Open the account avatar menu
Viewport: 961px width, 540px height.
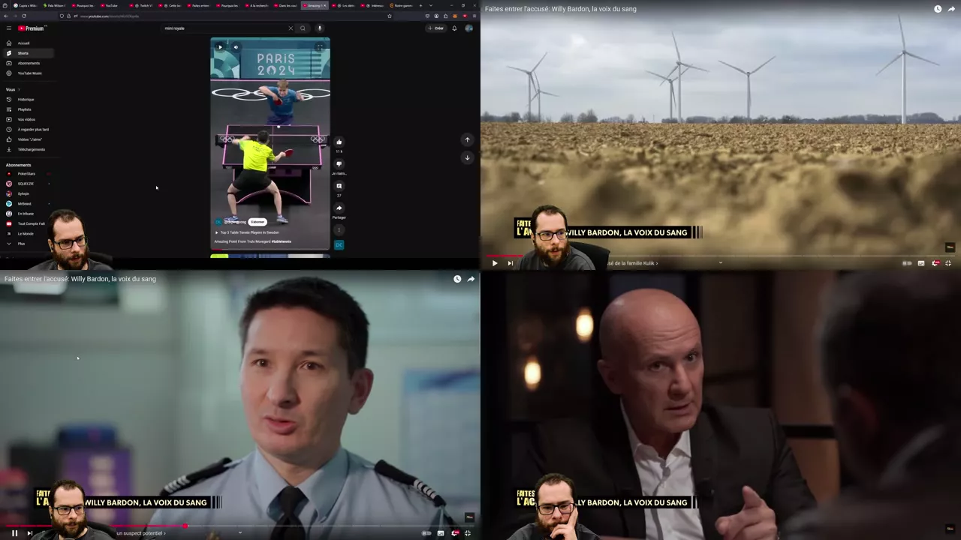click(469, 28)
